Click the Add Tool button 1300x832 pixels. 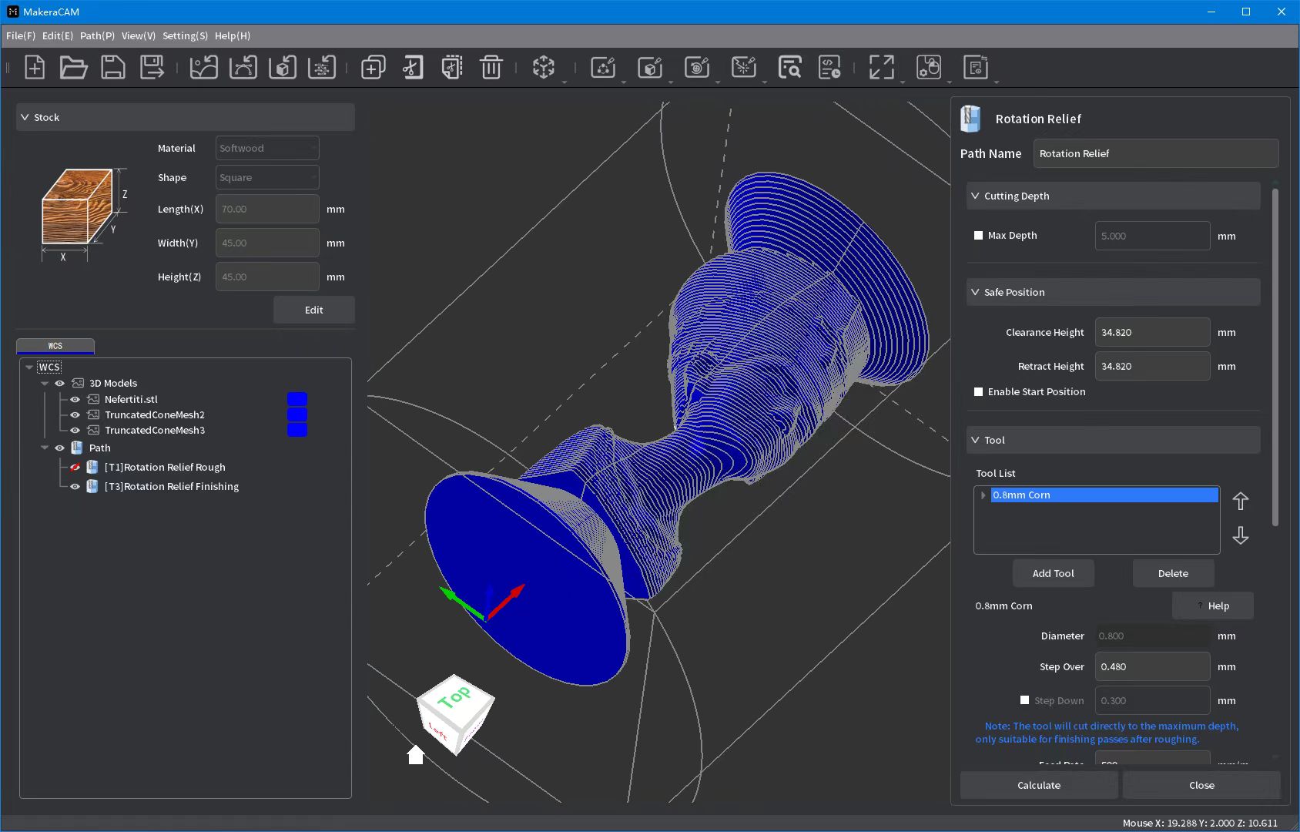point(1053,574)
